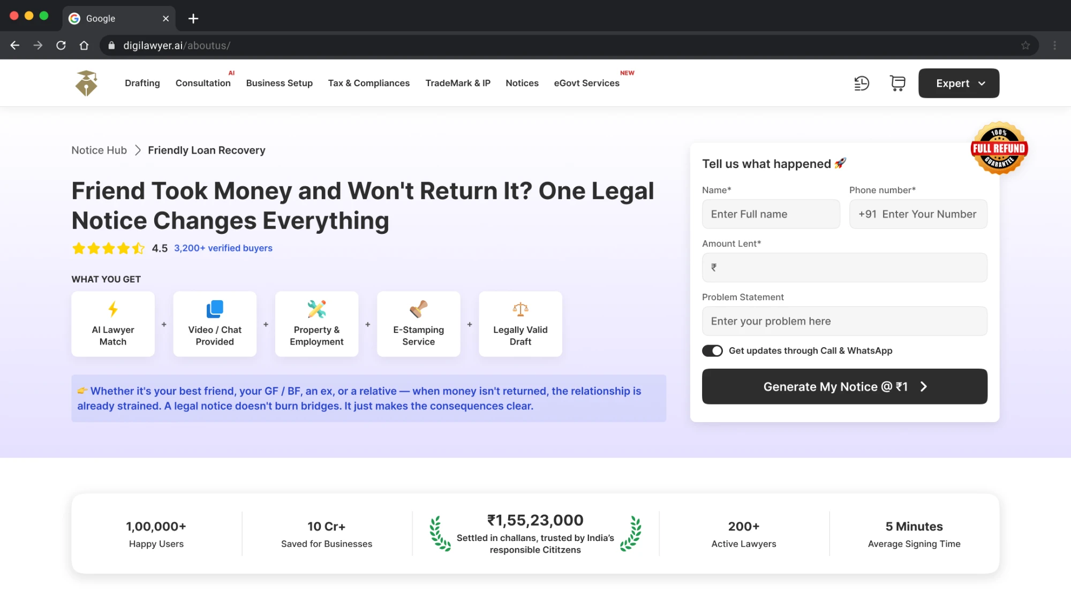Click the ₹1,55,23,000 settled stat
This screenshot has height=602, width=1071.
coord(535,534)
